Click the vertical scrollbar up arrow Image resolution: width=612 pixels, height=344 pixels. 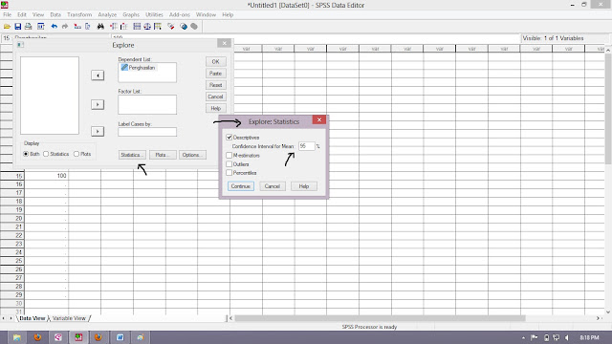click(608, 50)
